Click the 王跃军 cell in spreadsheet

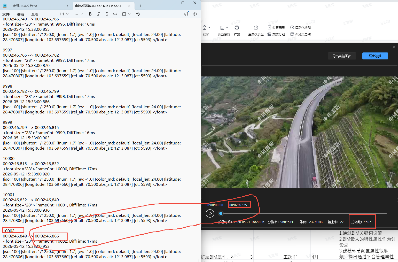[x=290, y=257]
